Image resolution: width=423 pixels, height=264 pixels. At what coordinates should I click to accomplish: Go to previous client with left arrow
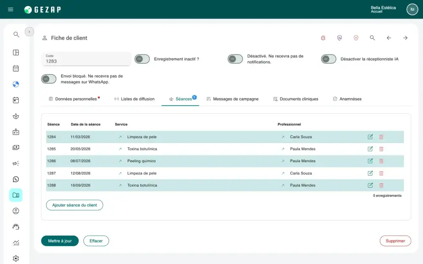coord(389,38)
